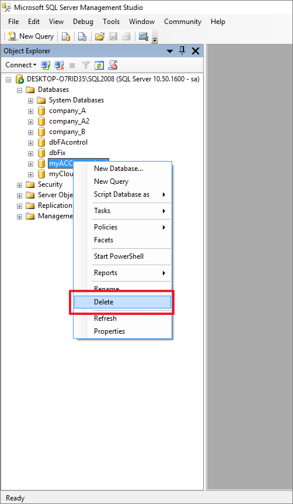
Task: Click the dbFix database cylinder icon
Action: [41, 153]
